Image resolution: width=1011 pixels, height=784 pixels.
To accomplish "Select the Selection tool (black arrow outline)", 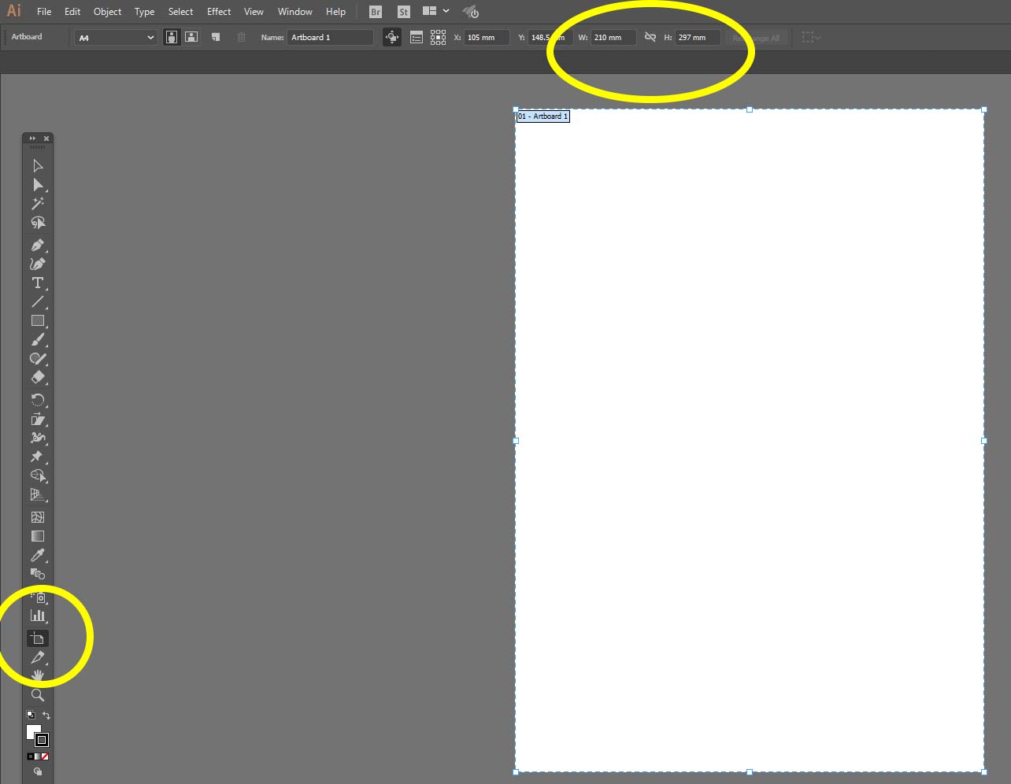I will (x=37, y=165).
